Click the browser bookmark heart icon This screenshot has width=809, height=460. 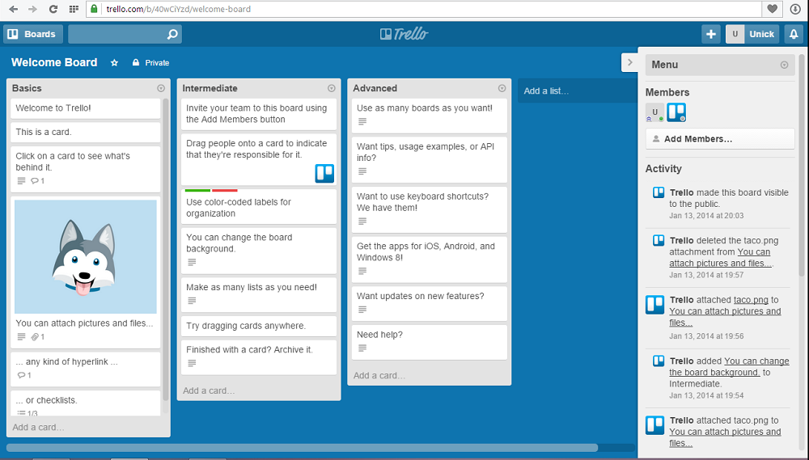click(773, 9)
